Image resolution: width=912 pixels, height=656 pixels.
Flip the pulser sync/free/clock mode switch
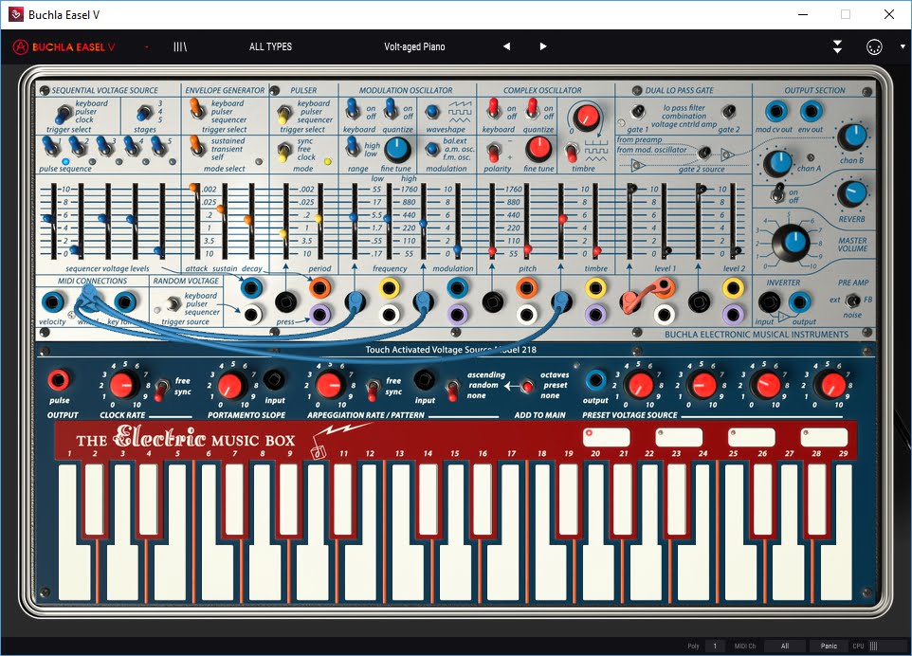[283, 153]
